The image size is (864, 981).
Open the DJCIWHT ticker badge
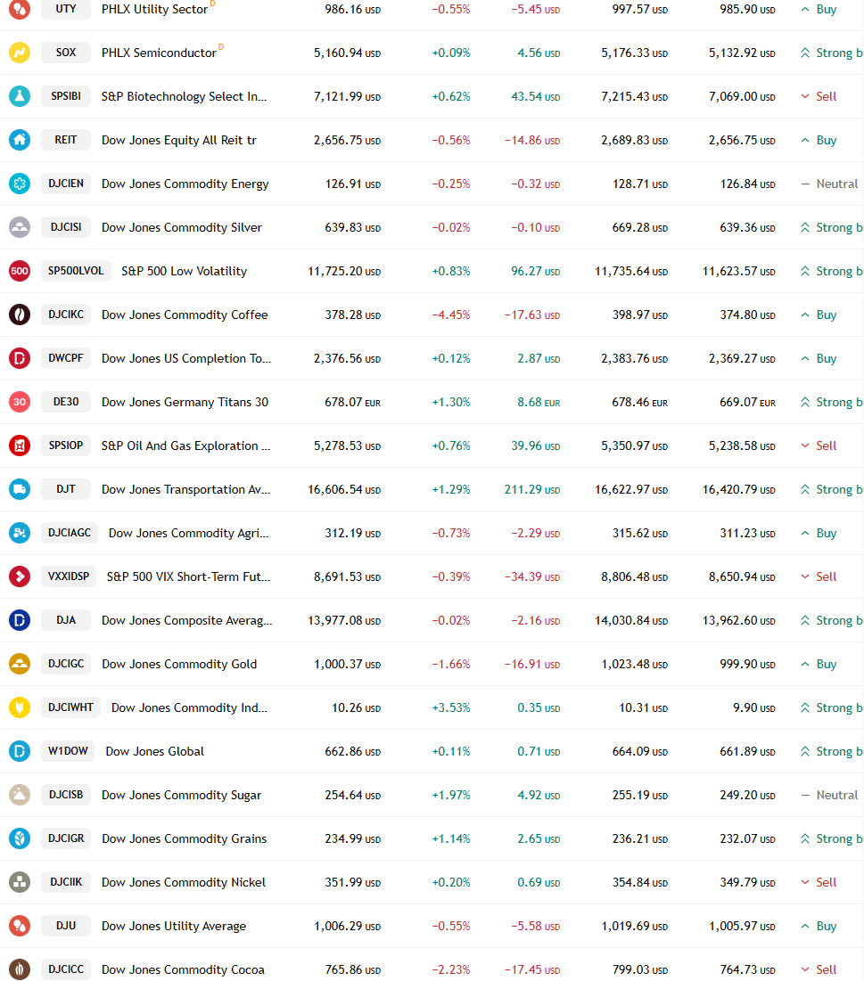pyautogui.click(x=70, y=707)
